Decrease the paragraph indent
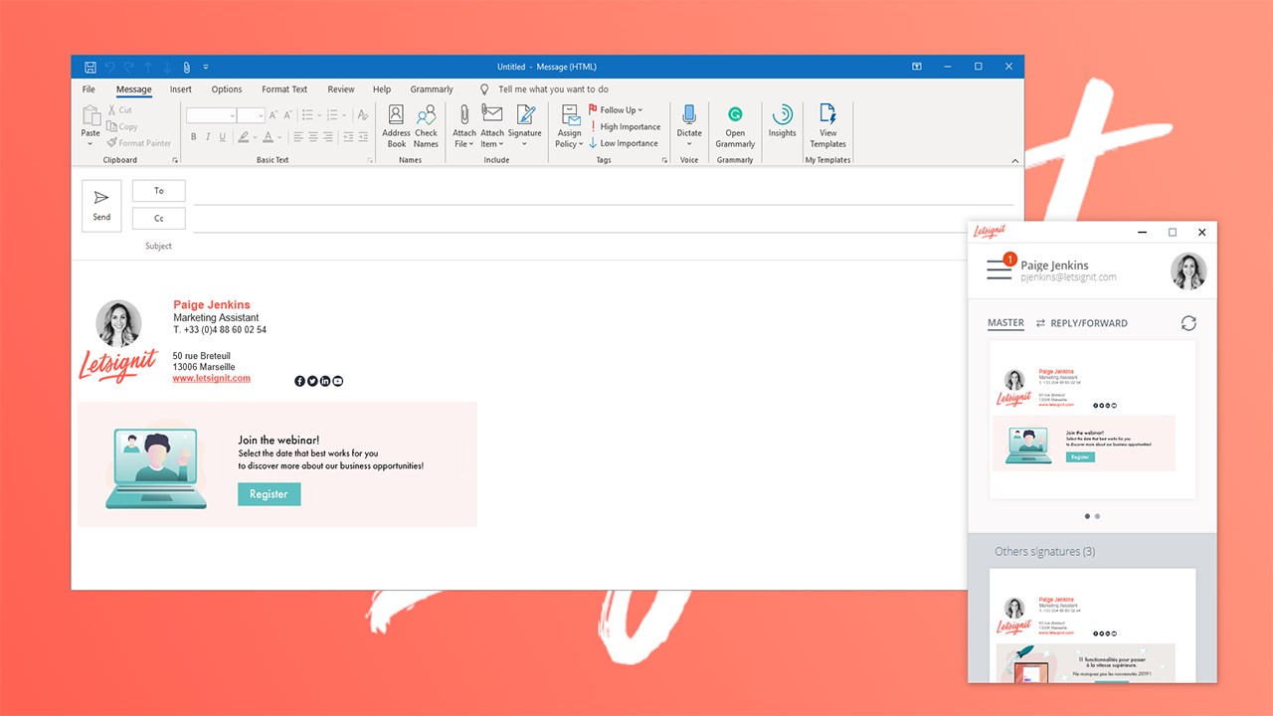Image resolution: width=1273 pixels, height=716 pixels. (348, 137)
